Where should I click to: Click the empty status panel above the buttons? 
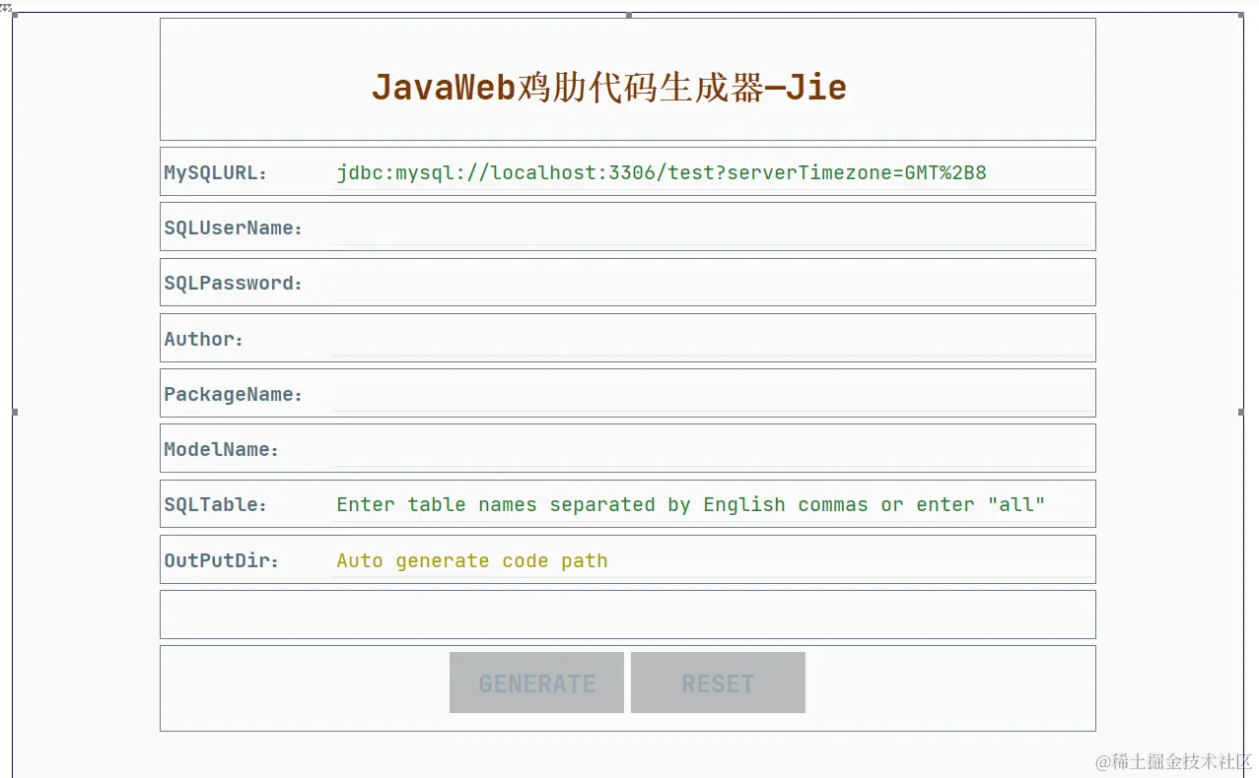pos(628,615)
